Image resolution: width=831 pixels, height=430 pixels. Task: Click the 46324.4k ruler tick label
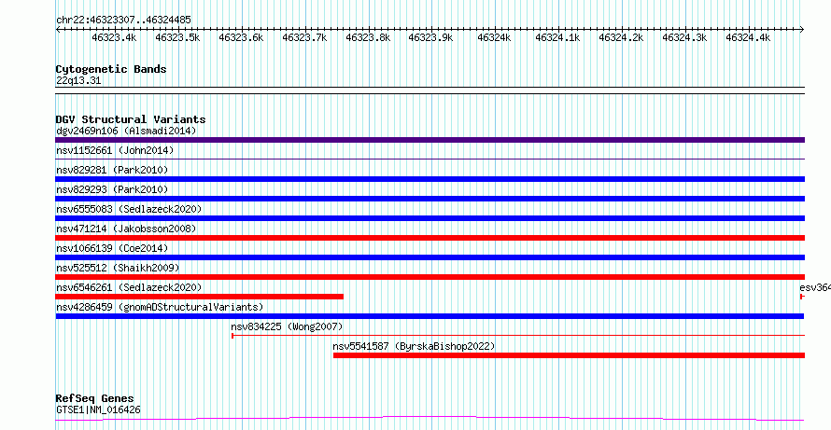click(748, 37)
